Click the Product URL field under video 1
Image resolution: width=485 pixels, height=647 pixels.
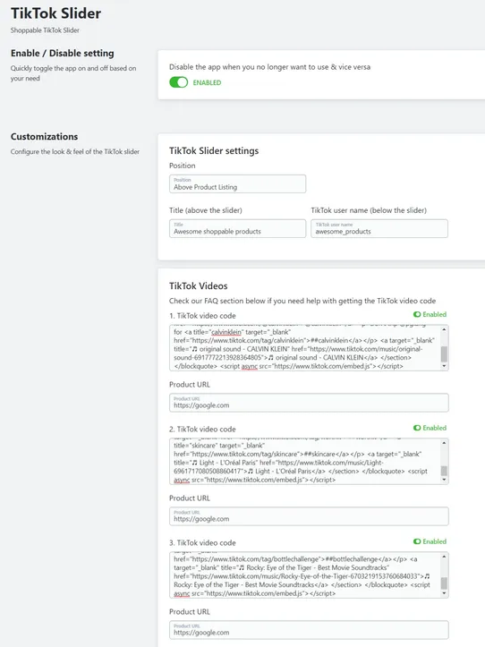[309, 403]
